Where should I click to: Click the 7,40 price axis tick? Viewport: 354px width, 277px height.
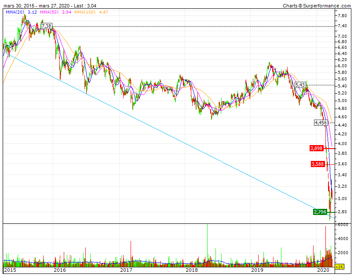click(x=342, y=26)
